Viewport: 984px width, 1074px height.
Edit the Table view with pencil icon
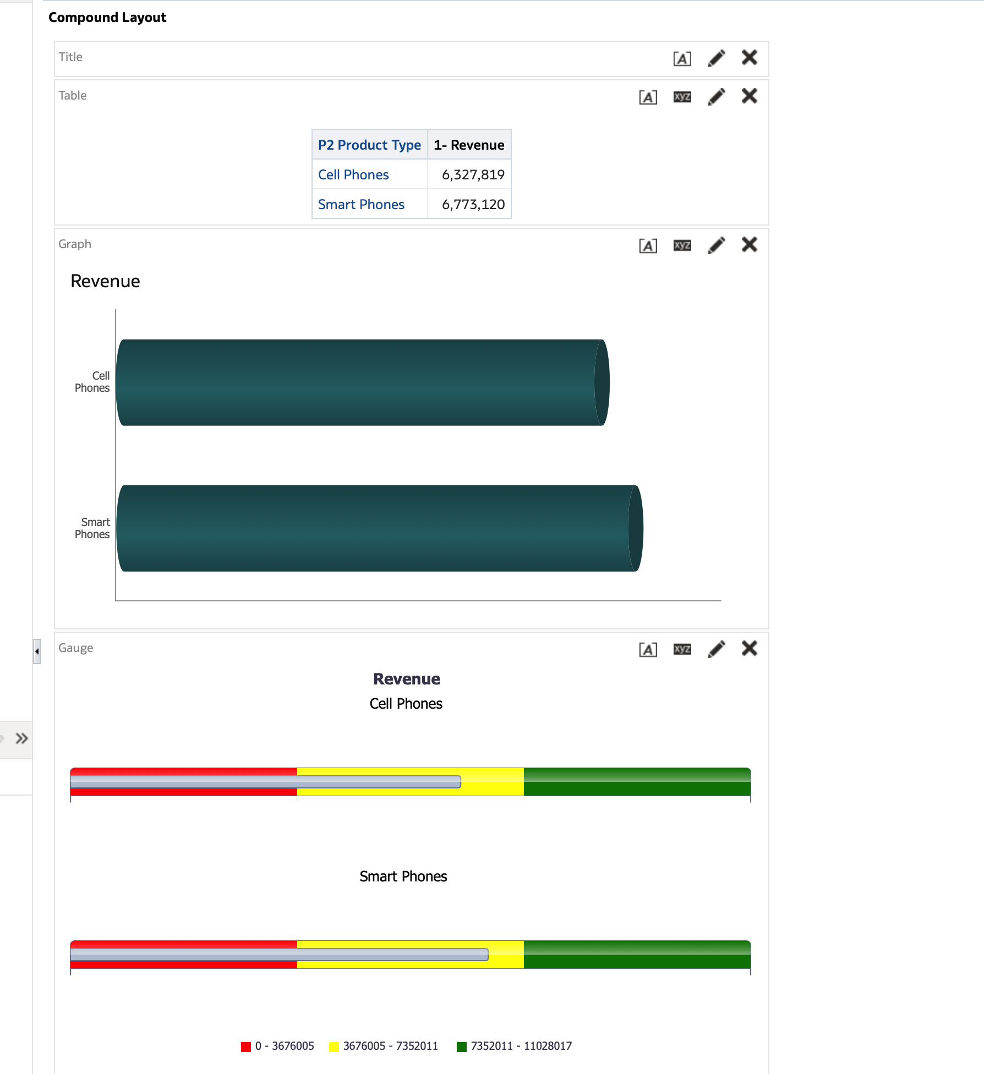point(716,97)
